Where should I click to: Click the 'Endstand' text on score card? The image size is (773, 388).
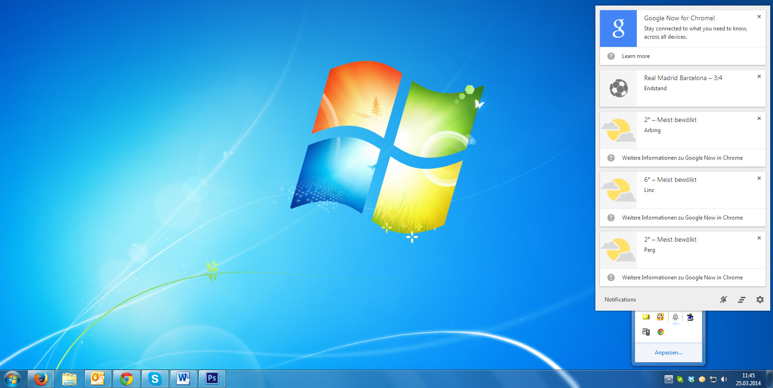pyautogui.click(x=655, y=88)
